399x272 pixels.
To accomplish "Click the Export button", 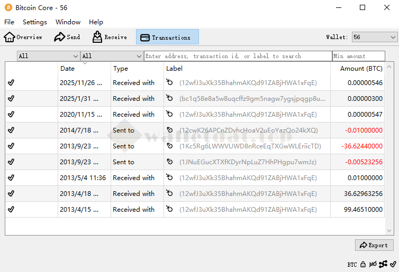I will pos(374,245).
